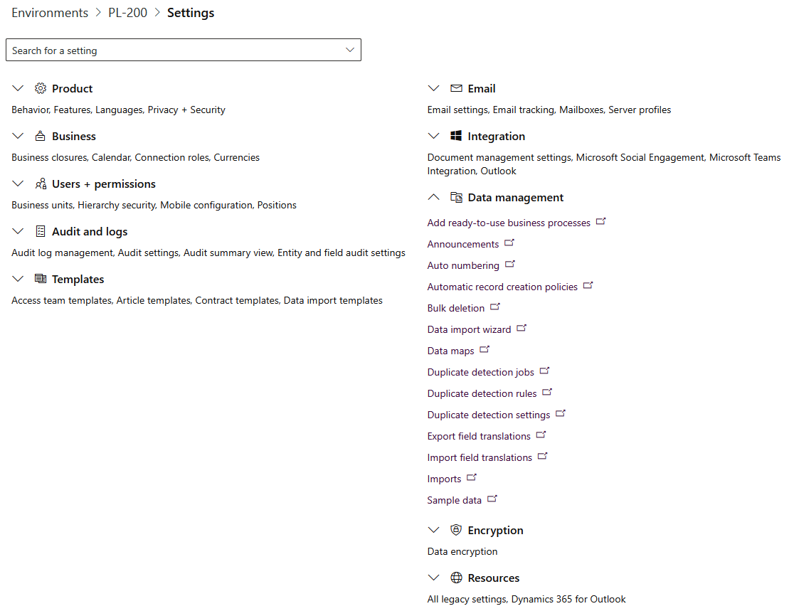The image size is (789, 611).
Task: Click the Product gear icon
Action: click(41, 88)
